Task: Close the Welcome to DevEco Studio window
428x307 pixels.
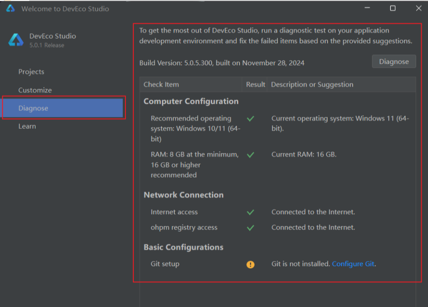Action: coord(418,8)
